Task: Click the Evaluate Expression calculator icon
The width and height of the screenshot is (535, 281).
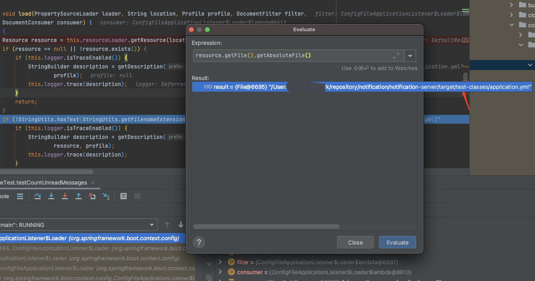Action: pos(124,196)
